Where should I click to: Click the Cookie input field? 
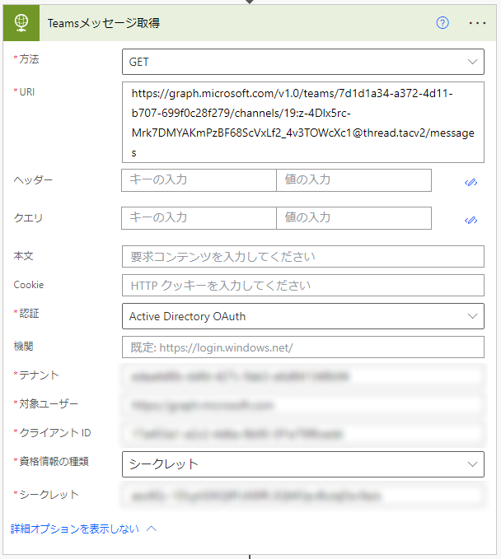(x=303, y=285)
